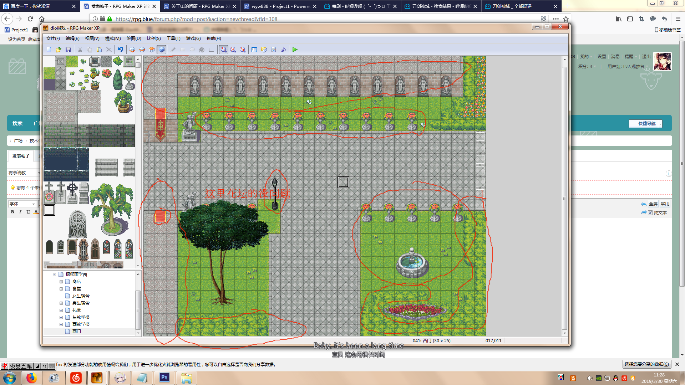This screenshot has height=385, width=685.
Task: Open the 文件(F) menu
Action: (53, 38)
